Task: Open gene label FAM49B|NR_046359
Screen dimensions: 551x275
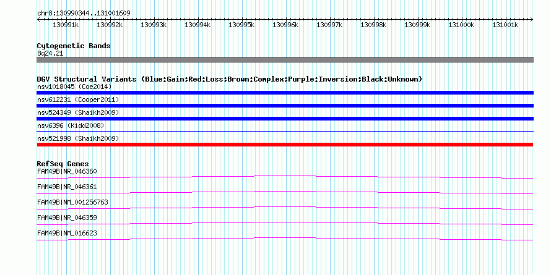Action: 67,218
